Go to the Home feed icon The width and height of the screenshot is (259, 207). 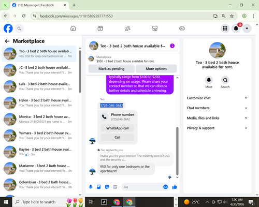(73, 28)
